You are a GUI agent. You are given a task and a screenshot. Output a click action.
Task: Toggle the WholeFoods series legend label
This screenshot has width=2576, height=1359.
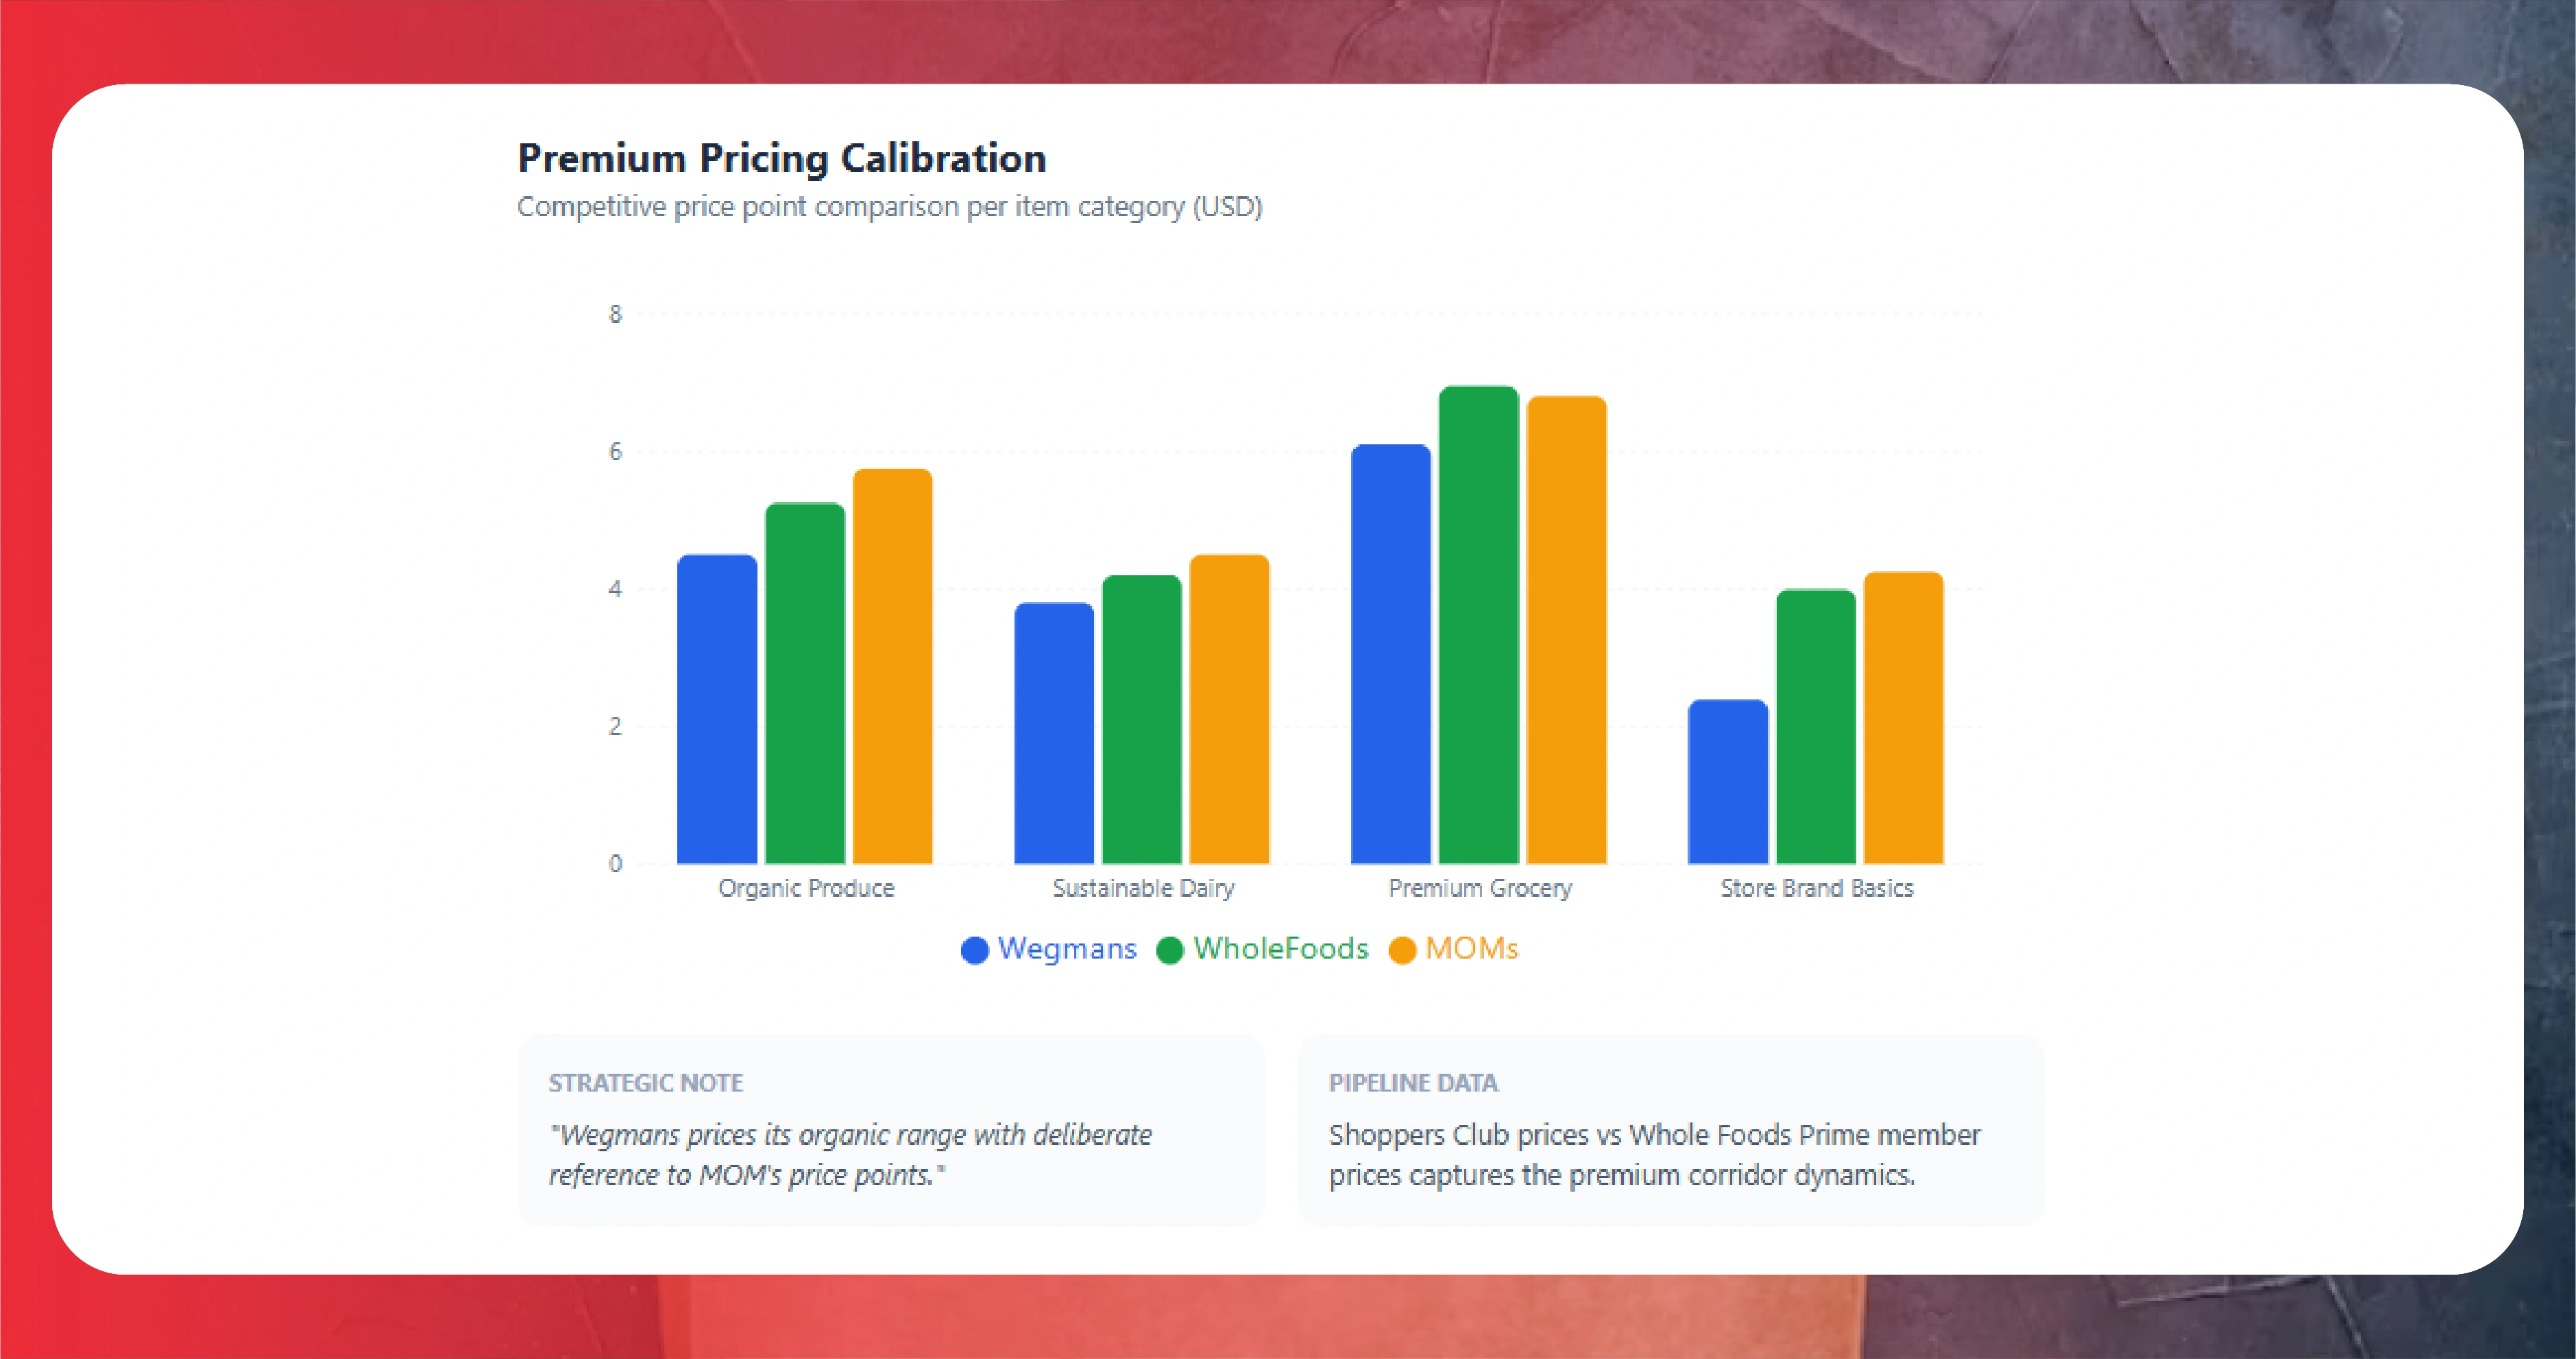pyautogui.click(x=1280, y=948)
